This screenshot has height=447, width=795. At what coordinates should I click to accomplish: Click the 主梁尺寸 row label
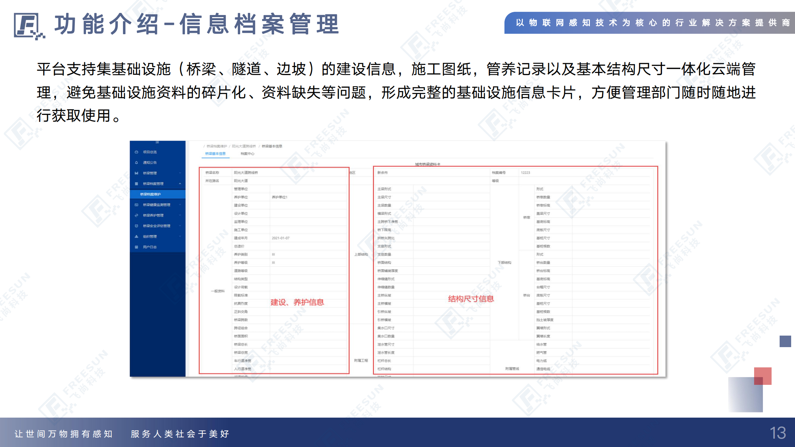click(384, 197)
